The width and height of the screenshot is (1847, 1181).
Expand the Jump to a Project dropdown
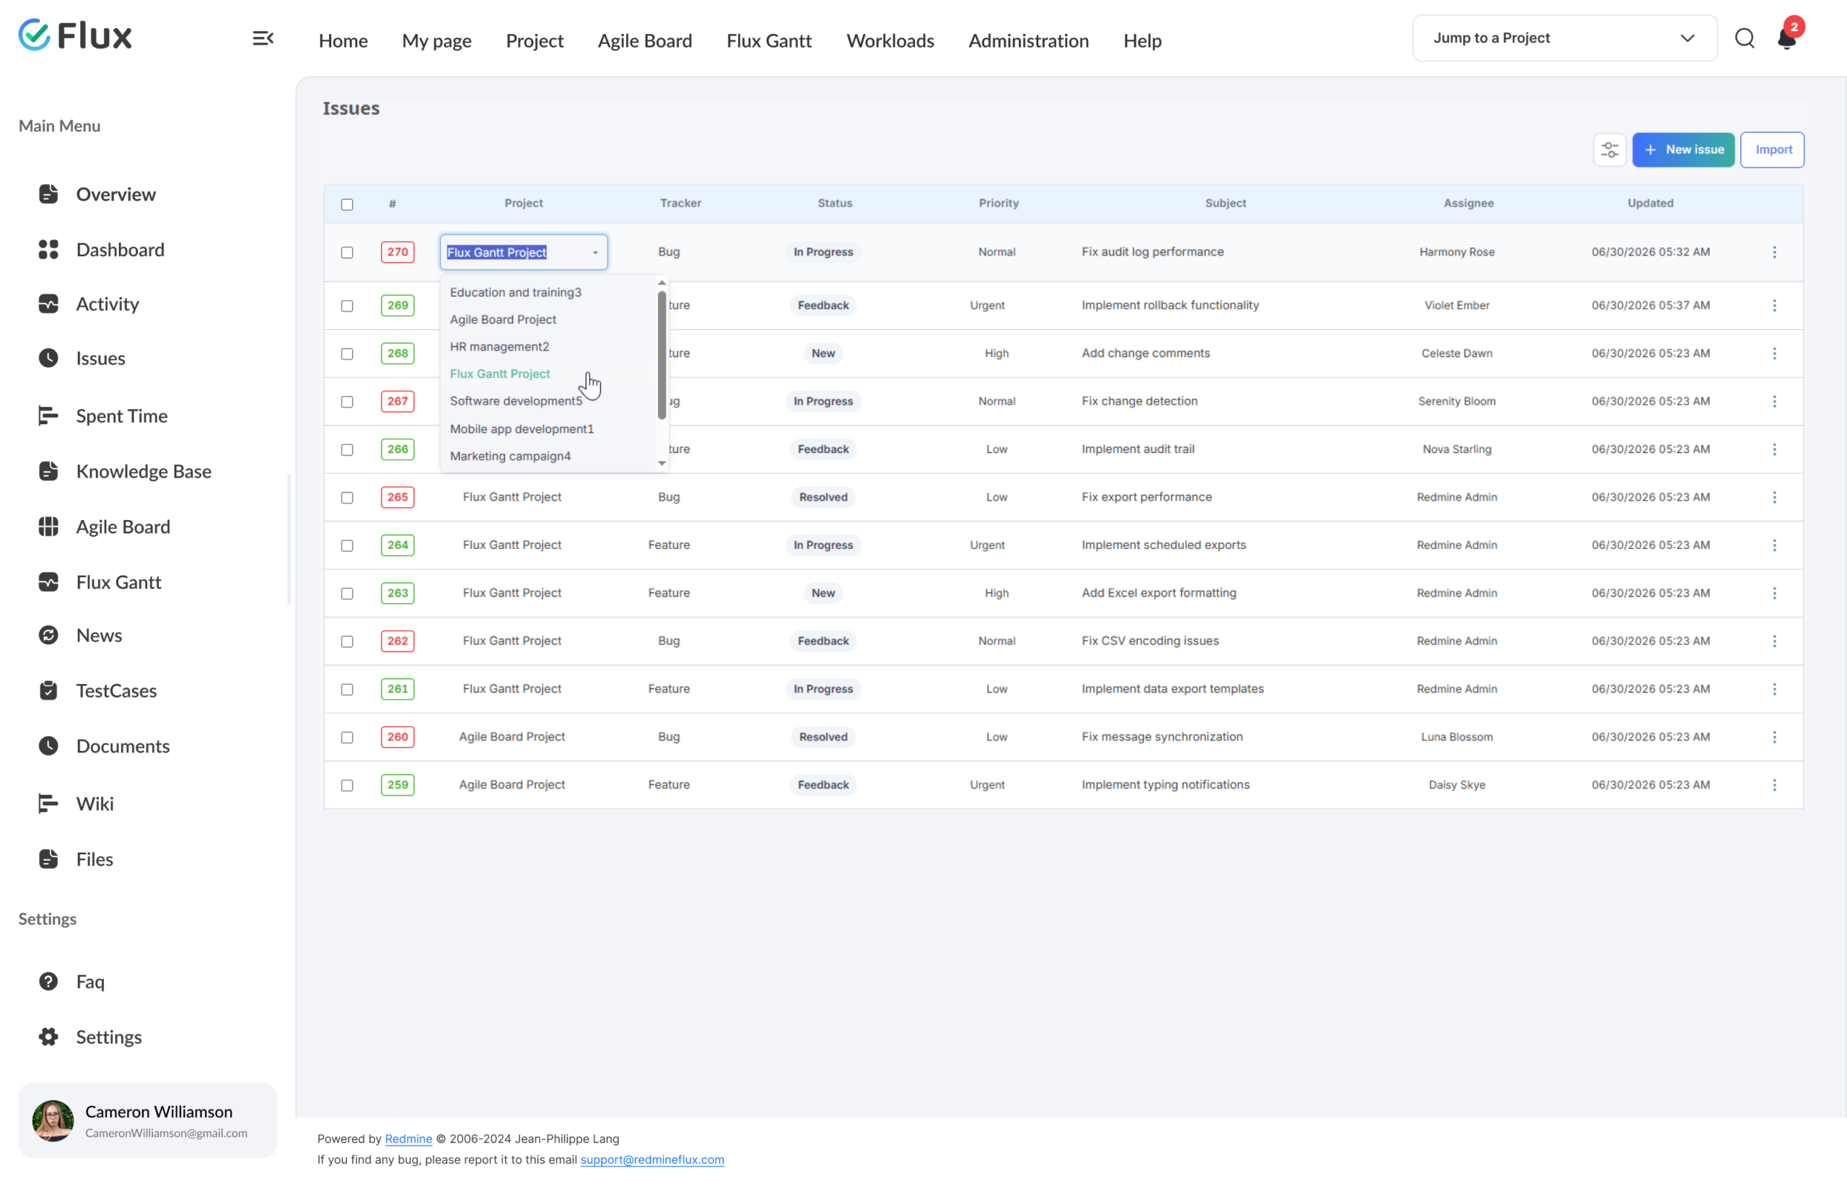pyautogui.click(x=1564, y=38)
